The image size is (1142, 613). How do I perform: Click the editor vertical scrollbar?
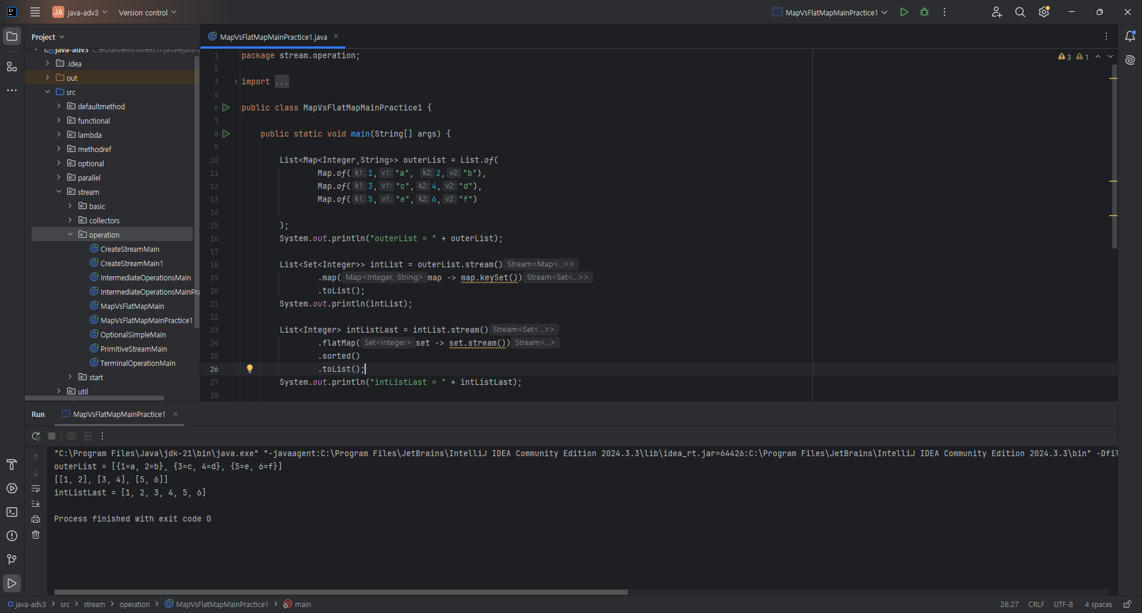tap(1114, 157)
